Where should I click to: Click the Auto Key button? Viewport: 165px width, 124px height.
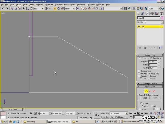[x=105, y=113]
